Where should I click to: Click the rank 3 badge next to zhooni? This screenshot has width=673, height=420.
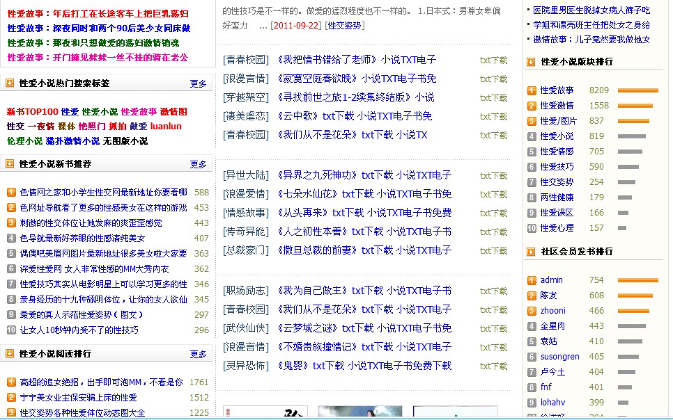(532, 311)
